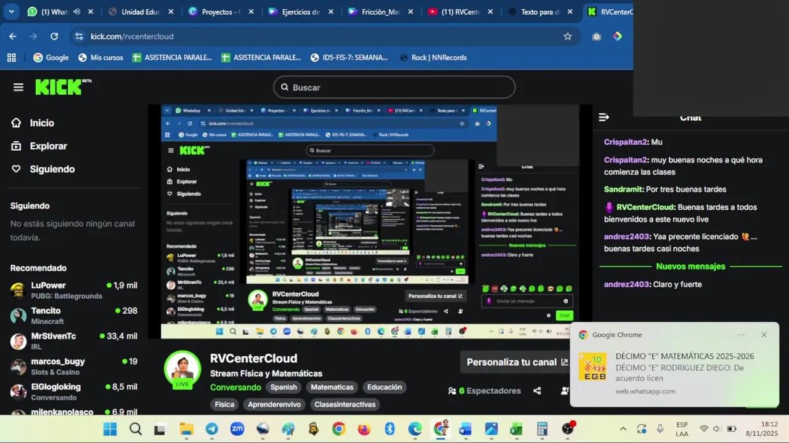Switch to the Proyectos tab

[221, 12]
